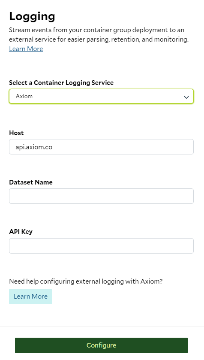Click the selected Axiom value in the dropdown
This screenshot has width=204, height=360.
pos(24,96)
